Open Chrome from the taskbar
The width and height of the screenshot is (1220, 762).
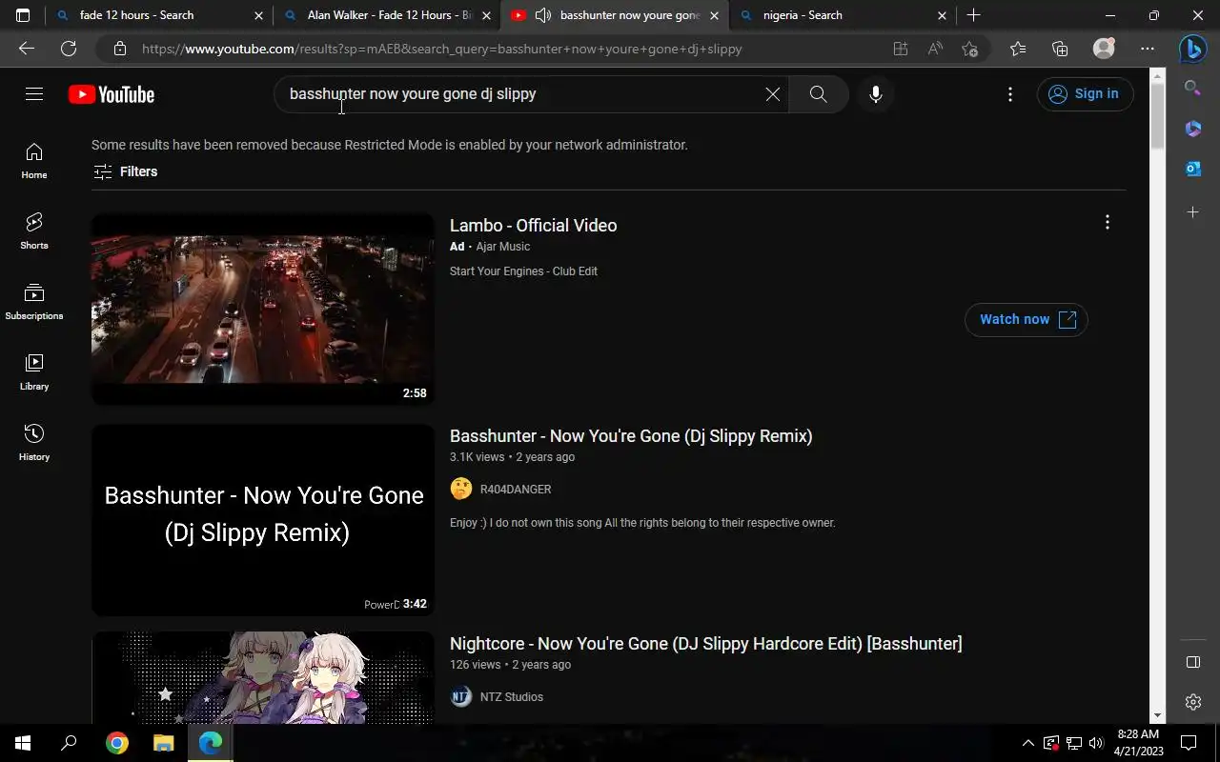click(117, 743)
